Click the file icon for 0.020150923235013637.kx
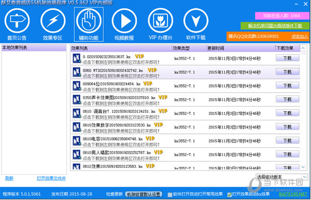Screen dimensions: 311x200 (77, 58)
